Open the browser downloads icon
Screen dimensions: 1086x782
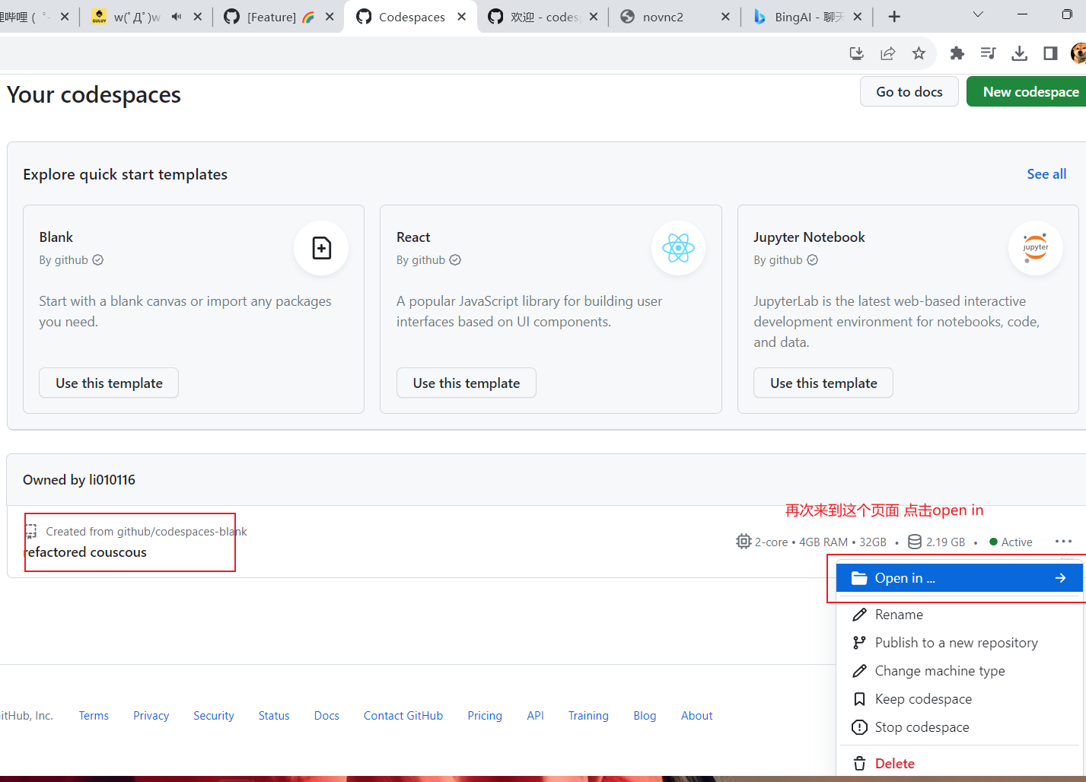pyautogui.click(x=1019, y=53)
